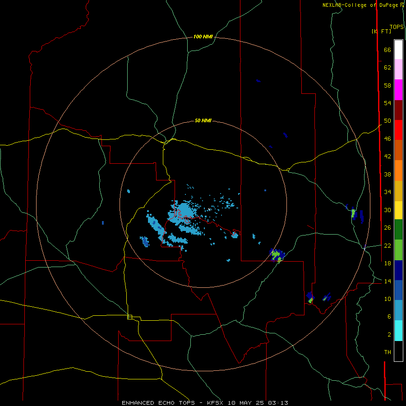Click the legend value "10"
406x406 pixels.
(388, 299)
